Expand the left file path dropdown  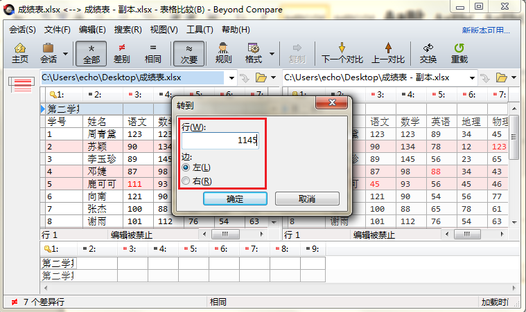231,78
